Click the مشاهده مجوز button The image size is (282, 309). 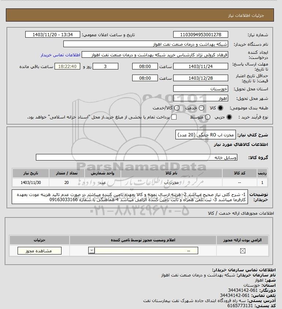coord(40,250)
